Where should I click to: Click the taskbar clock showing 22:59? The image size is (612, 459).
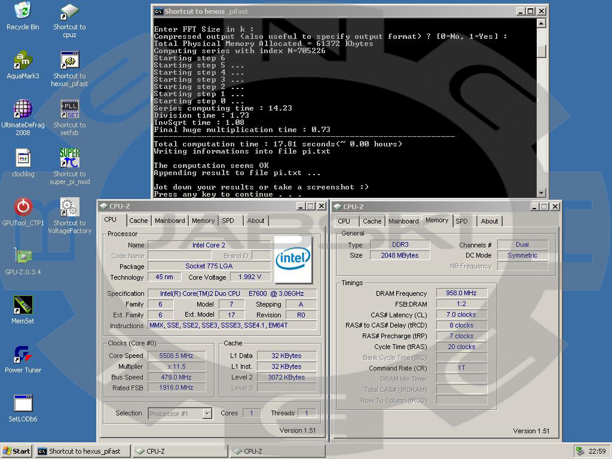click(x=597, y=451)
